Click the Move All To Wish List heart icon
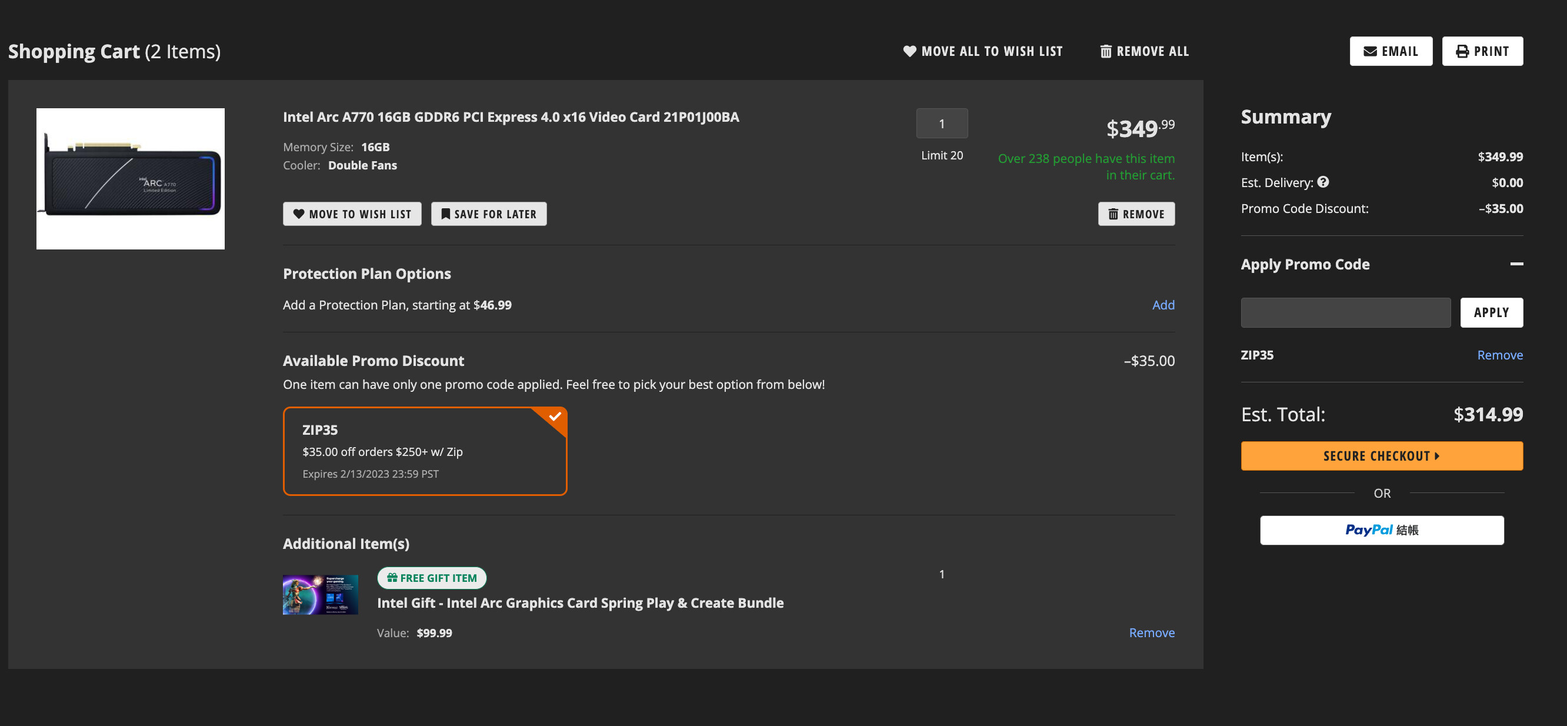Viewport: 1567px width, 726px height. click(909, 51)
